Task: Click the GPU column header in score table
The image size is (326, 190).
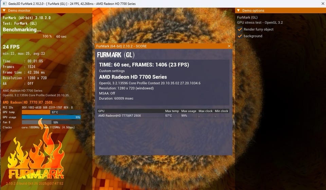Action: click(x=130, y=111)
